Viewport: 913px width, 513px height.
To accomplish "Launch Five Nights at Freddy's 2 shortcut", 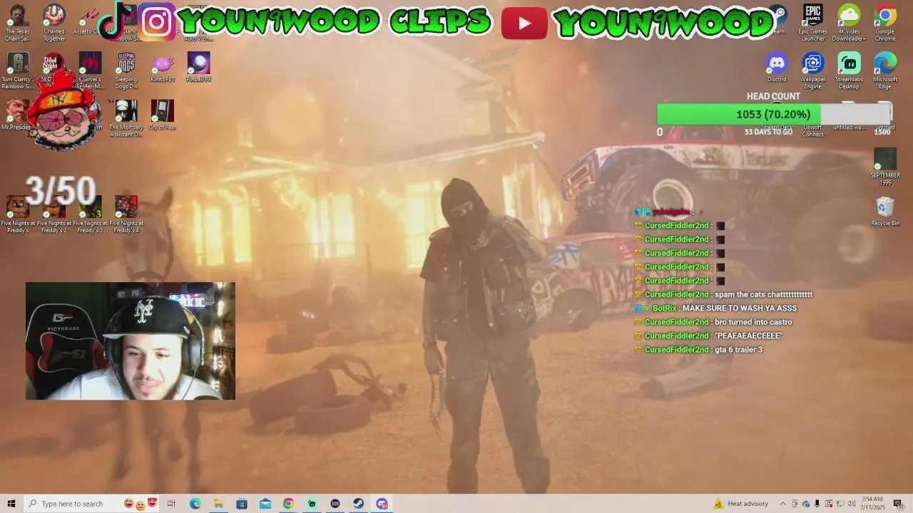I will point(53,214).
